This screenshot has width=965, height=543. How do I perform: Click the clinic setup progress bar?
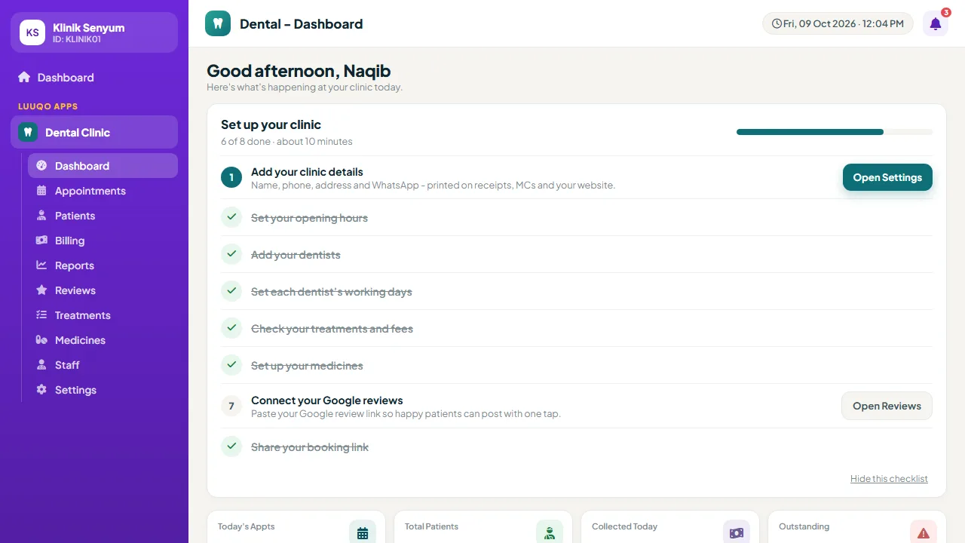[x=835, y=132]
